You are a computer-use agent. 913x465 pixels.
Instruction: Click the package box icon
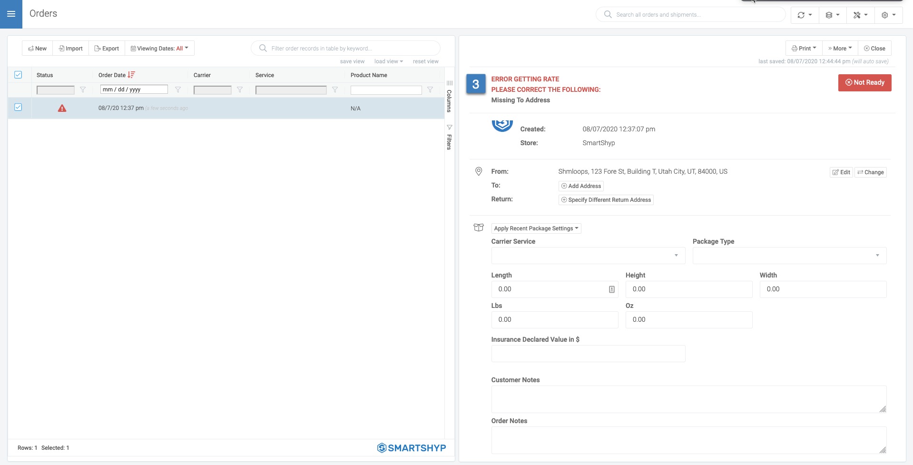coord(479,228)
